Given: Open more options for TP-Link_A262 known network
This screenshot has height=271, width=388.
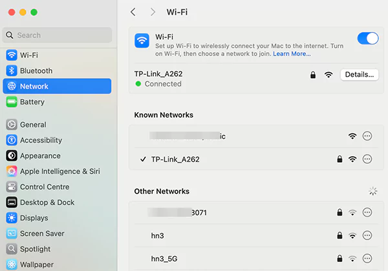Looking at the screenshot, I should pos(367,159).
